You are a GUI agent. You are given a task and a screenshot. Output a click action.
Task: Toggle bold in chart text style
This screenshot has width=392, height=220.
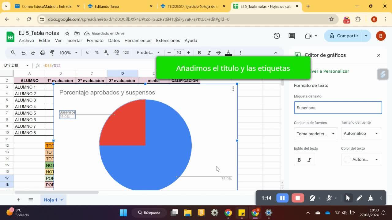click(299, 160)
